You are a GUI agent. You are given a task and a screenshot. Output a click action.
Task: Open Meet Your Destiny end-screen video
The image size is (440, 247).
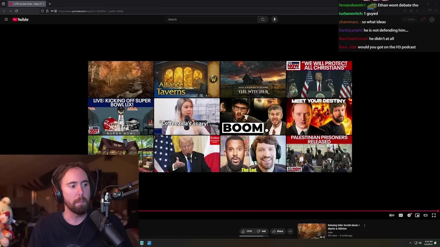pos(319,116)
